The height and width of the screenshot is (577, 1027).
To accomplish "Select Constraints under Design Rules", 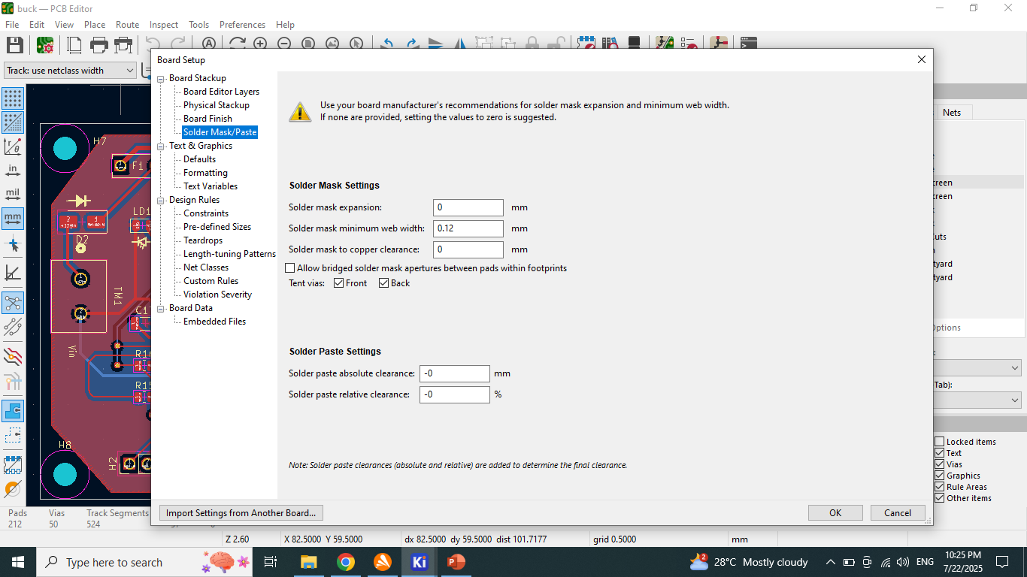I will (x=206, y=213).
